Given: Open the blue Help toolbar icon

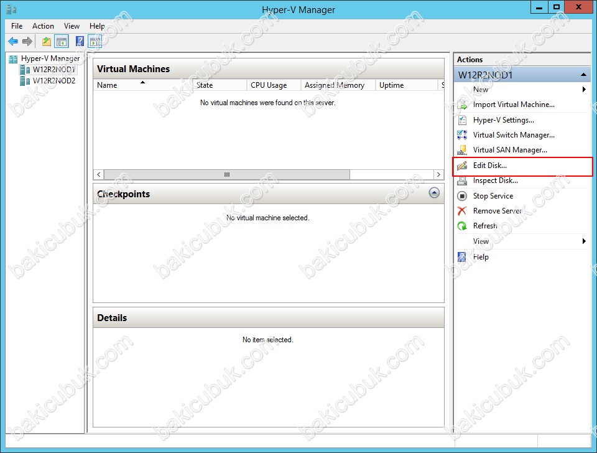Looking at the screenshot, I should point(80,41).
